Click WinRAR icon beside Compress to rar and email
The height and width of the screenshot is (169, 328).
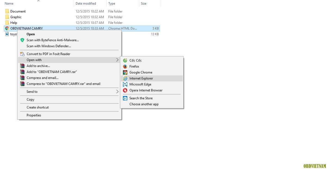click(x=22, y=84)
